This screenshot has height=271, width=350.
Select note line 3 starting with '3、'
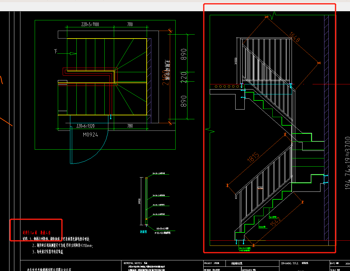pos(47,252)
